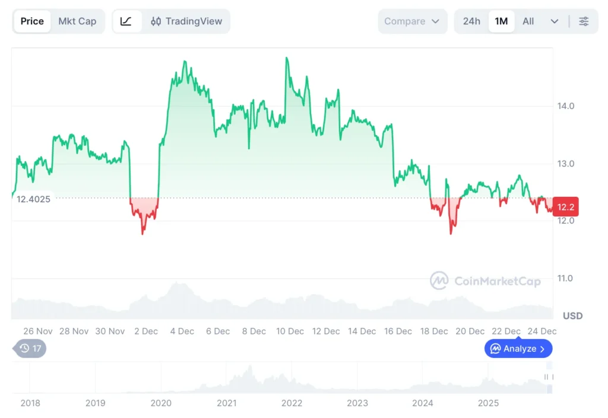Select the All time range
The width and height of the screenshot is (608, 418).
click(x=528, y=21)
